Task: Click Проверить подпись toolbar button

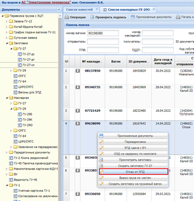Action: pyautogui.click(x=108, y=17)
